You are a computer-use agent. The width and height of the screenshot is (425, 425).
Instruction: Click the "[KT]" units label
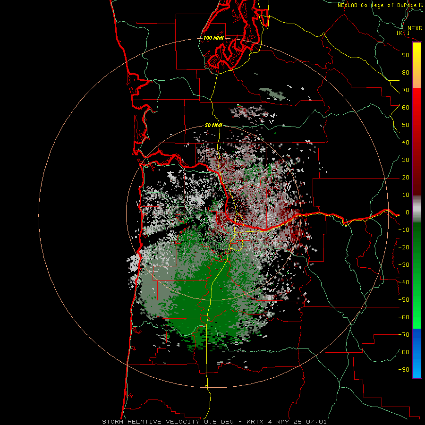(x=403, y=33)
